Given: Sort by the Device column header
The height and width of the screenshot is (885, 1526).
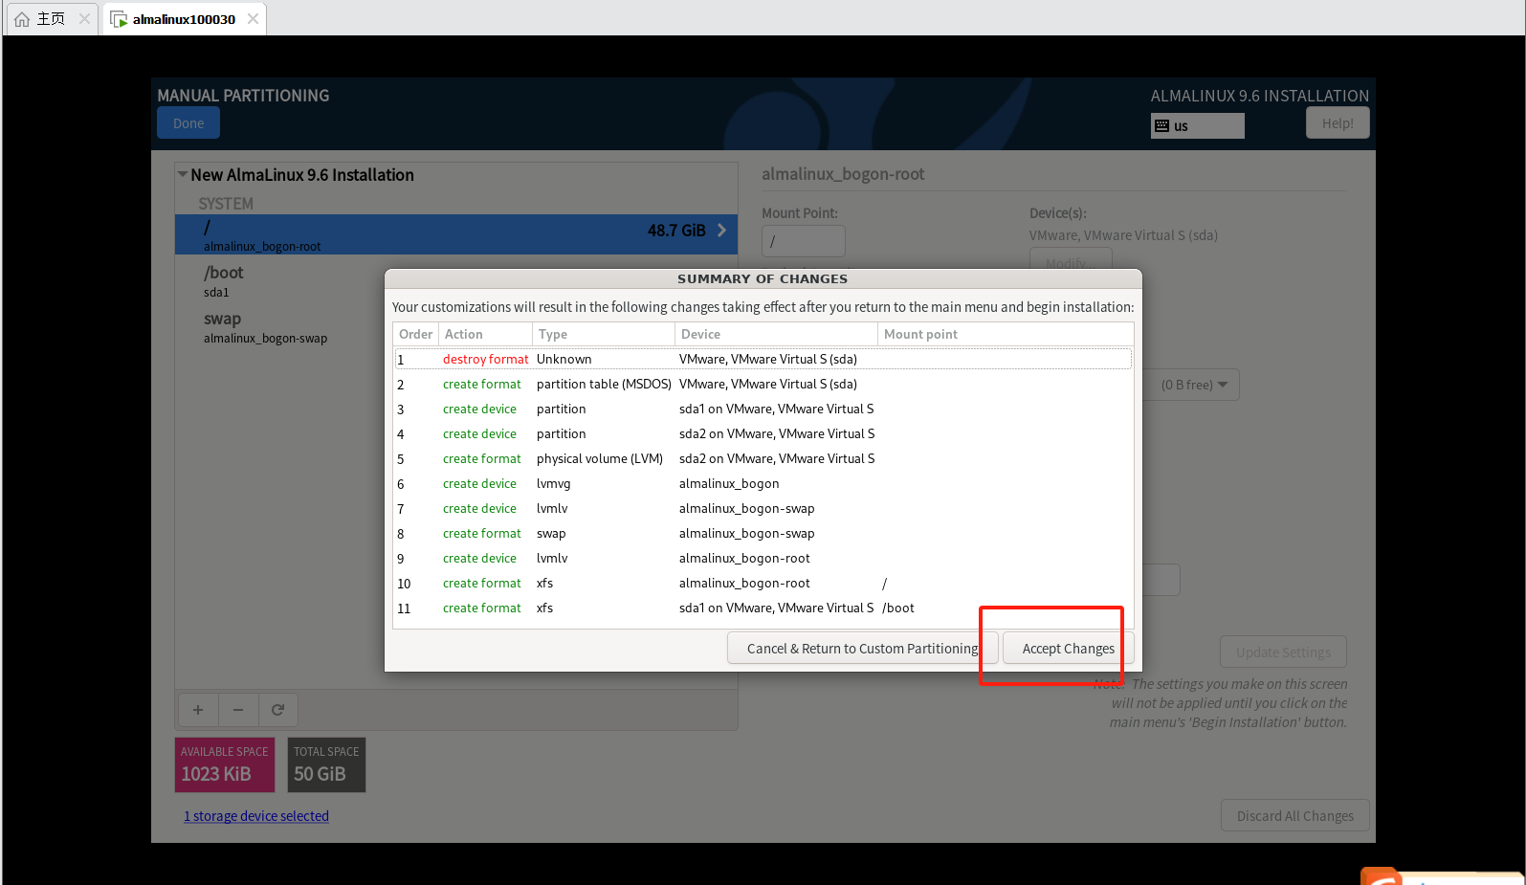Looking at the screenshot, I should pyautogui.click(x=776, y=334).
